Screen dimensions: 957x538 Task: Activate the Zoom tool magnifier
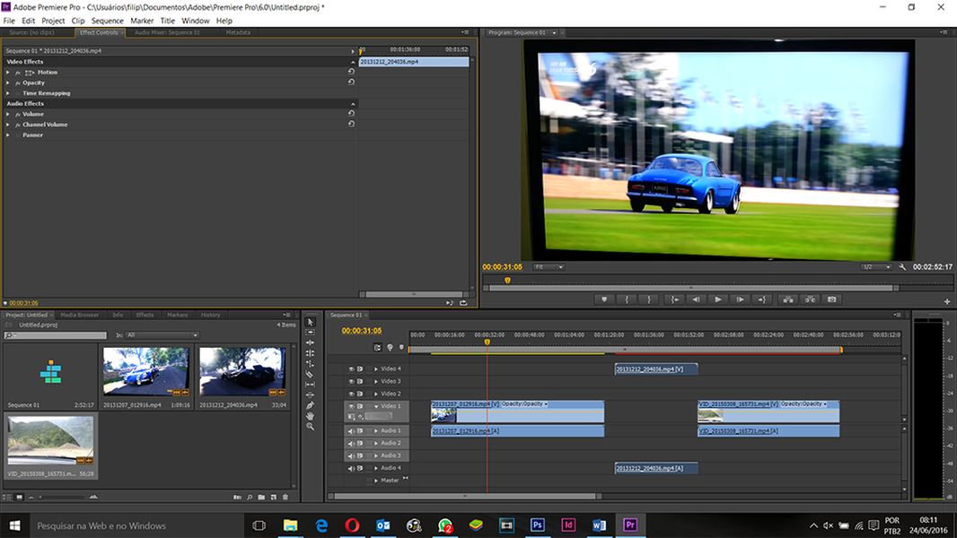[x=311, y=427]
